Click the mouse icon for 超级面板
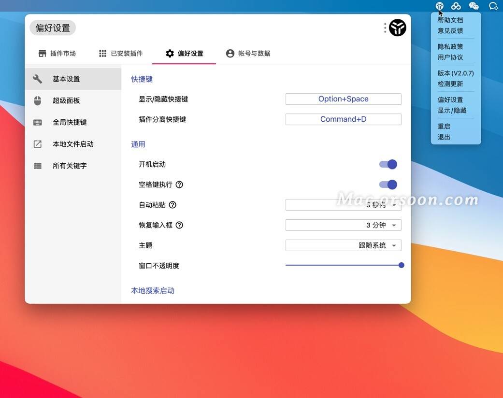This screenshot has width=503, height=398. tap(38, 100)
